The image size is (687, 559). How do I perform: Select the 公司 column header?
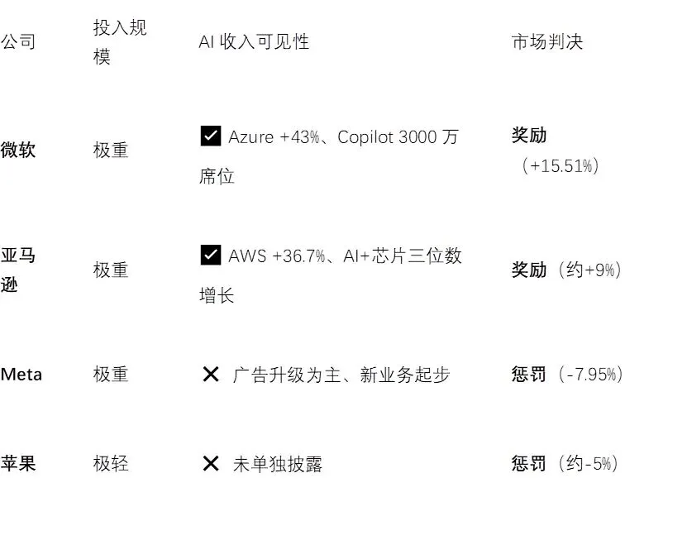[x=18, y=42]
